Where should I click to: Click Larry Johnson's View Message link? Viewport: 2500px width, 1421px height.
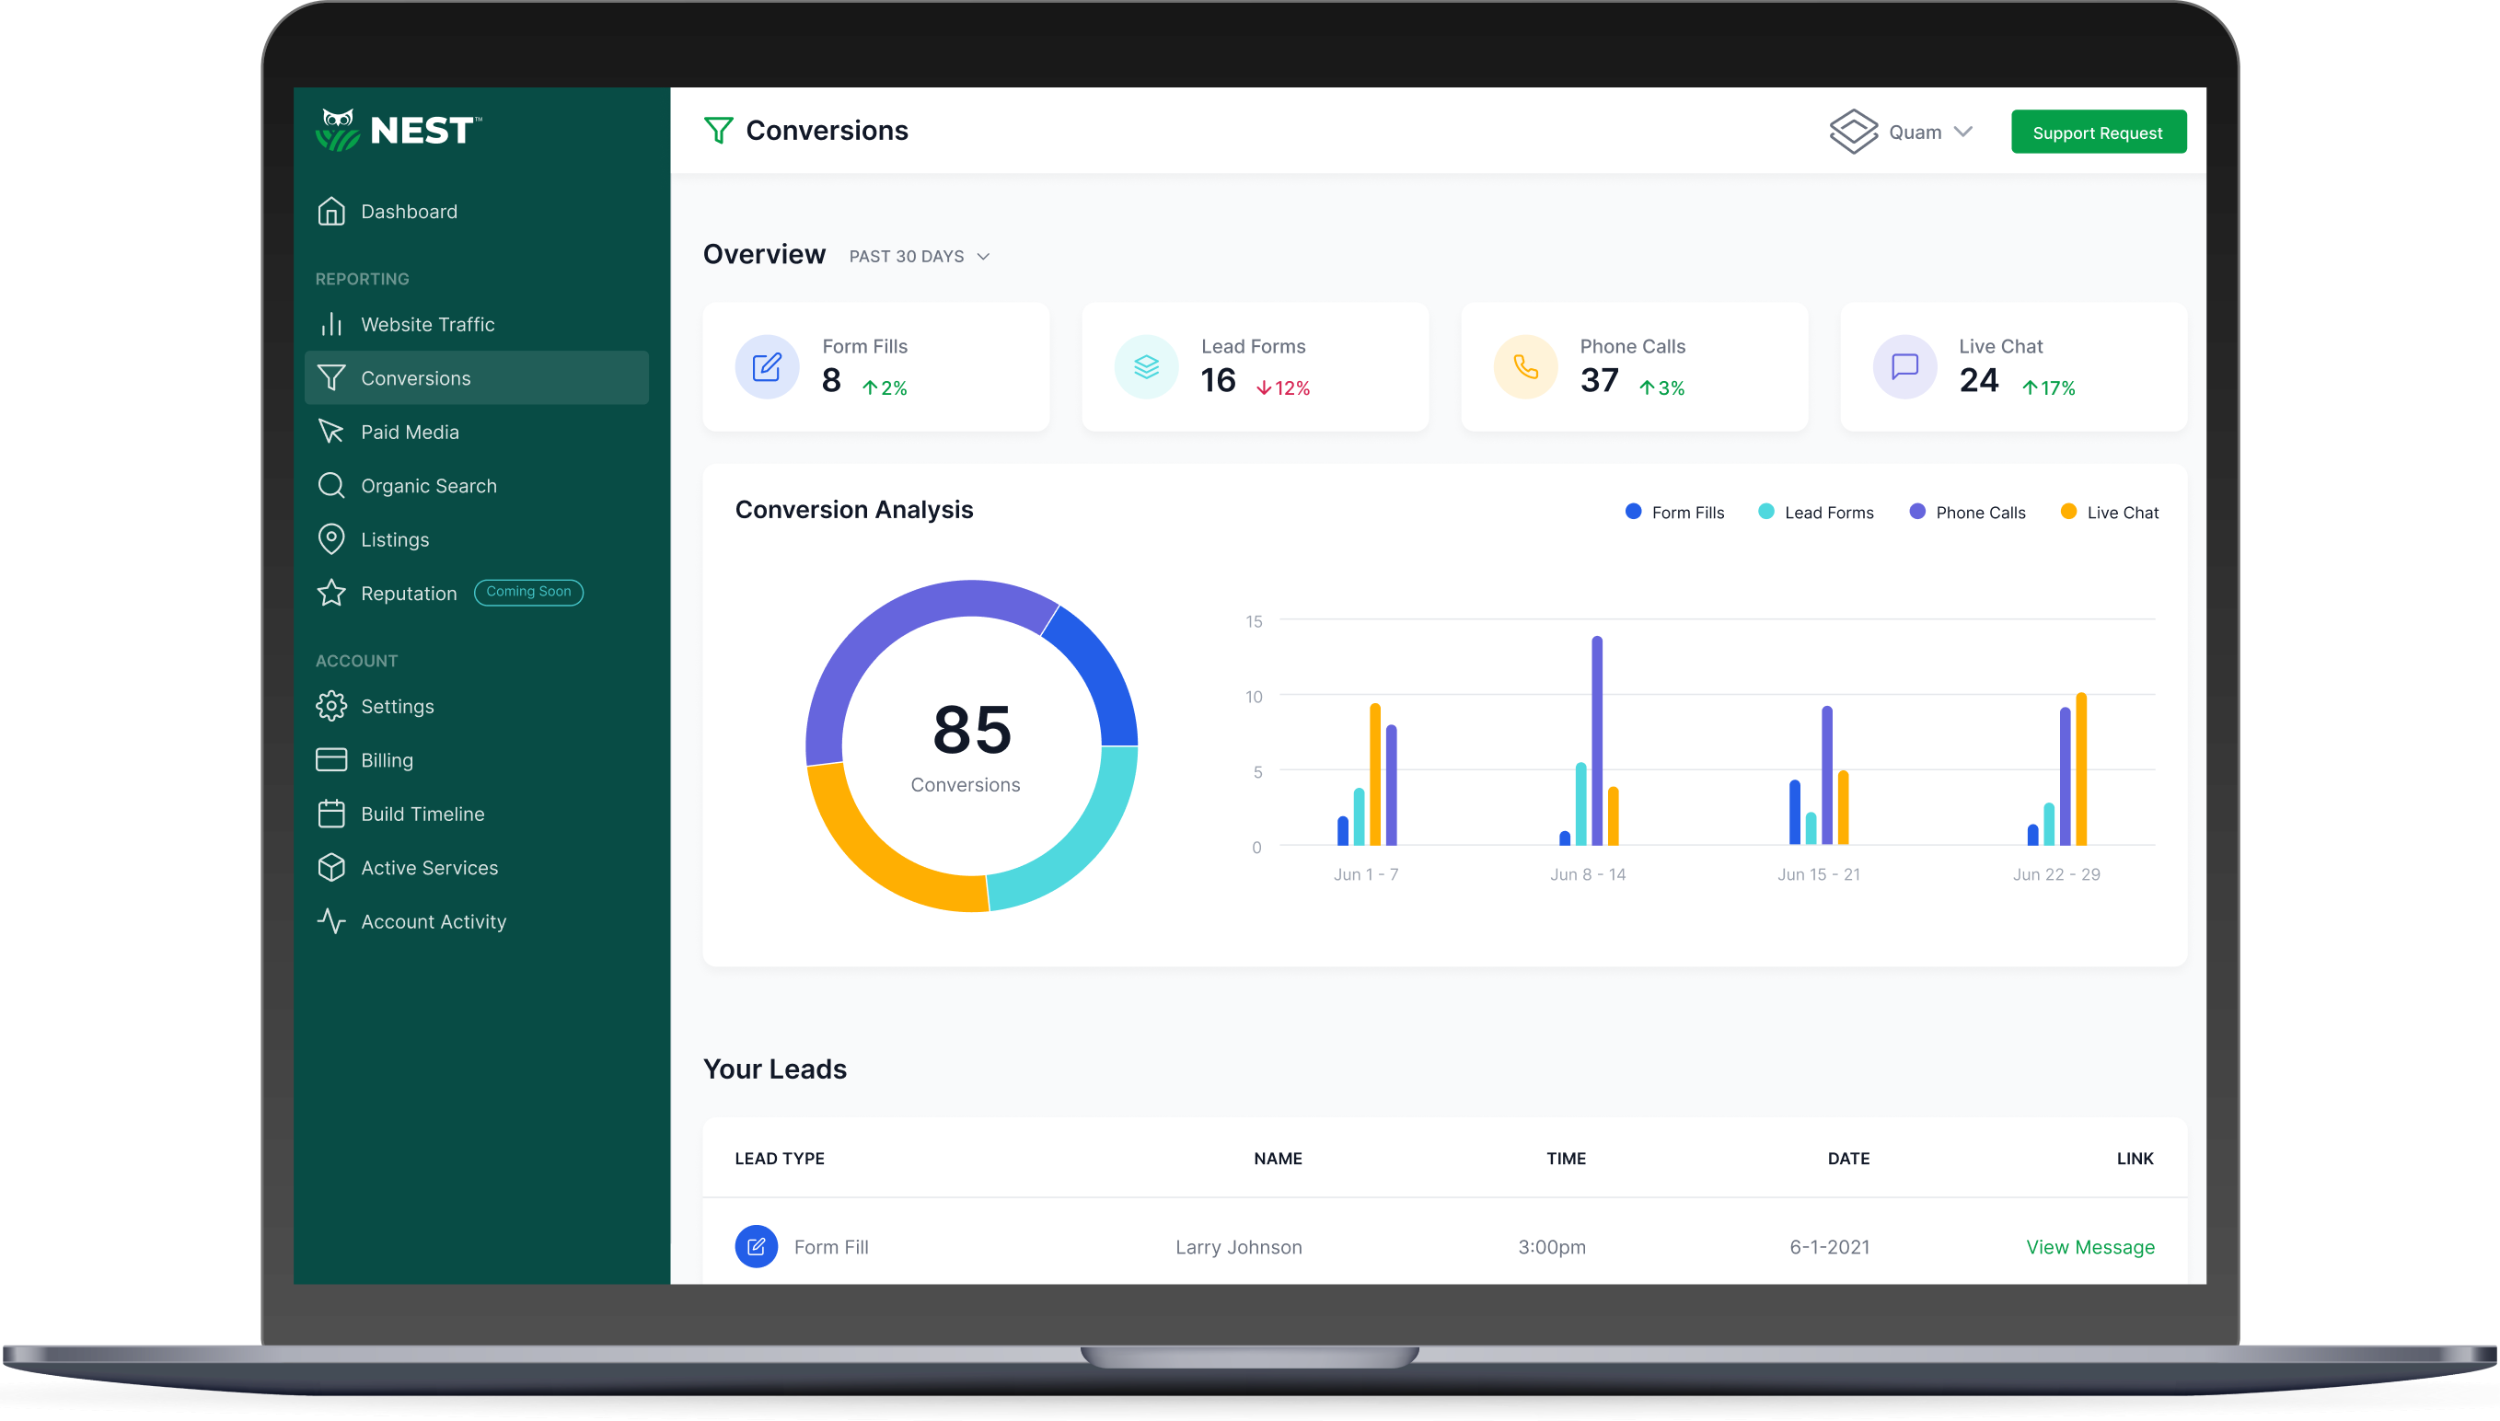pyautogui.click(x=2089, y=1247)
